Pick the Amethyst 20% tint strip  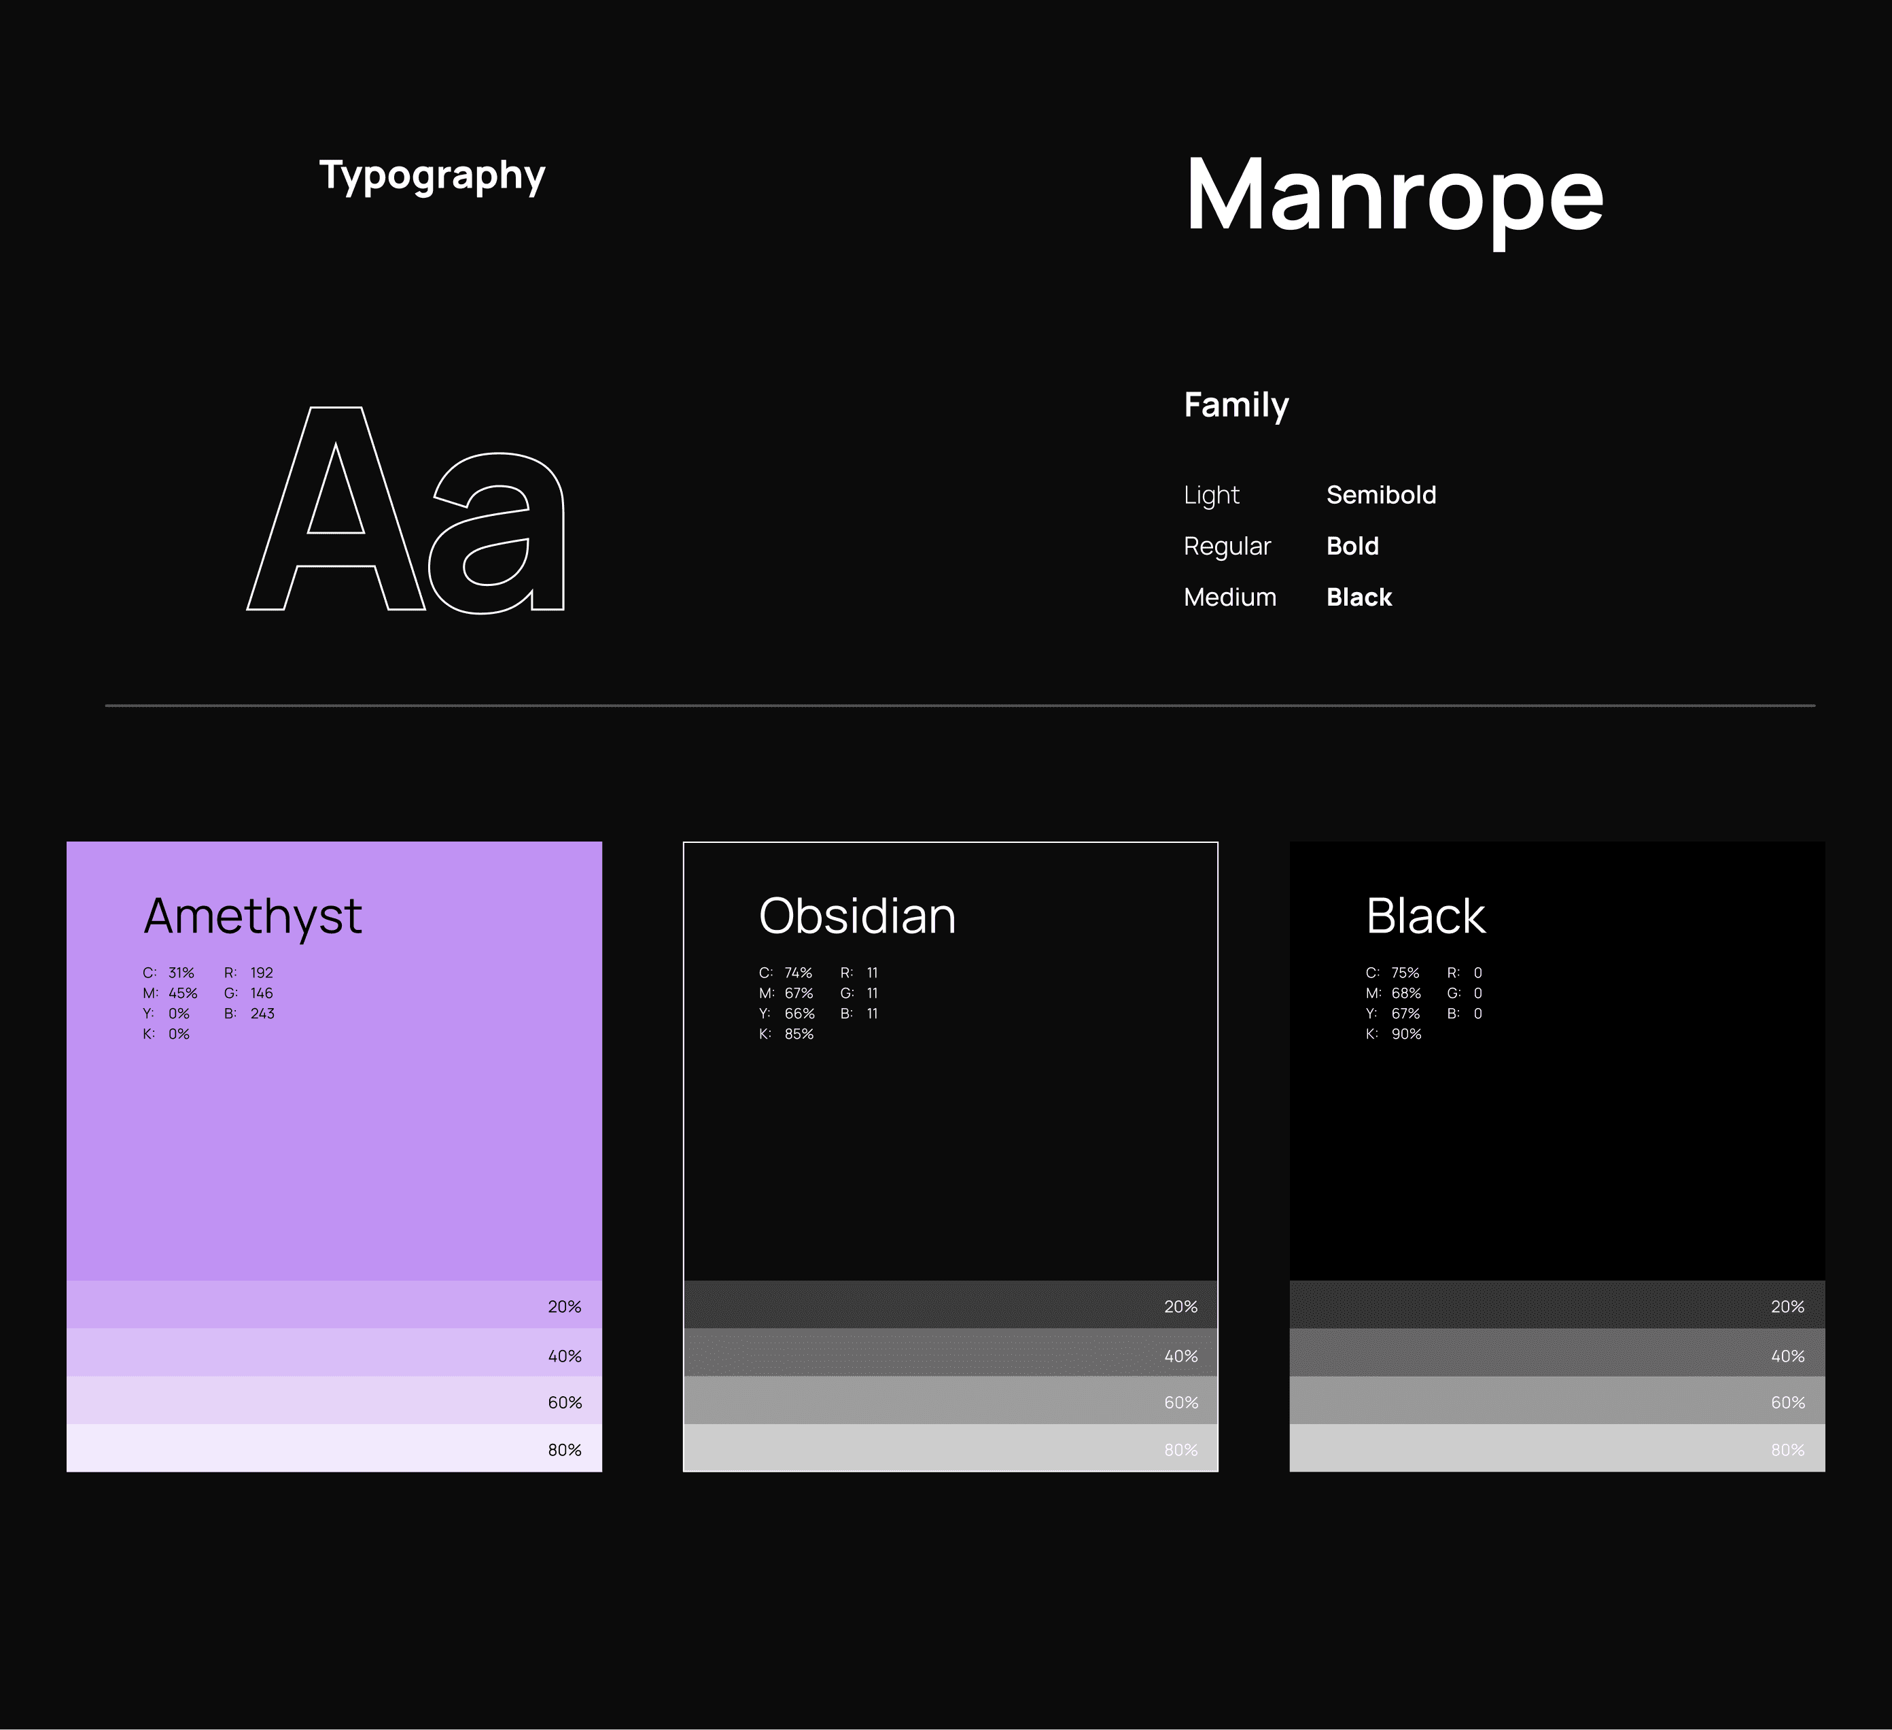click(x=334, y=1304)
